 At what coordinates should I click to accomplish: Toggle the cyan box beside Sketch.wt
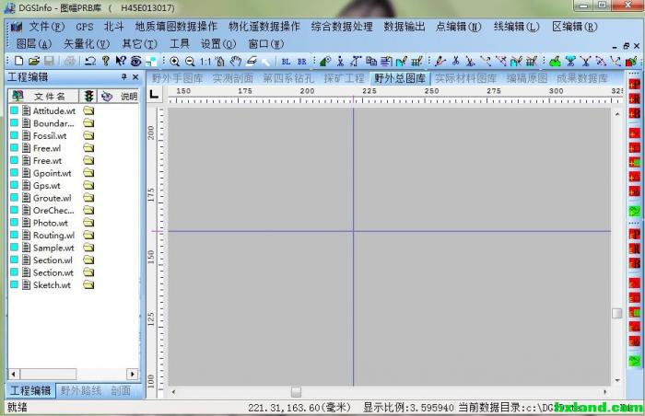(15, 284)
